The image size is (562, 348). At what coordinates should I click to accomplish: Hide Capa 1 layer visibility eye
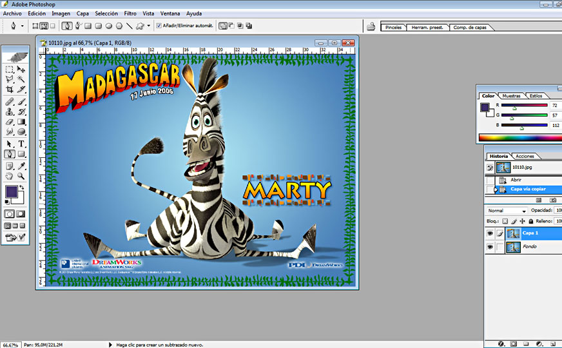click(x=490, y=234)
